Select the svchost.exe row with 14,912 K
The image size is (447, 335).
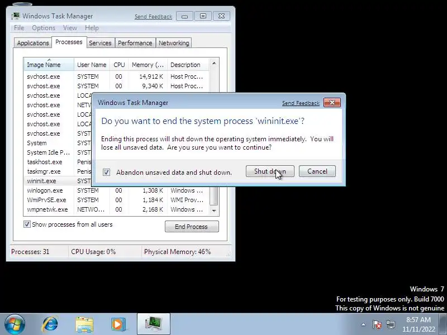click(x=117, y=76)
